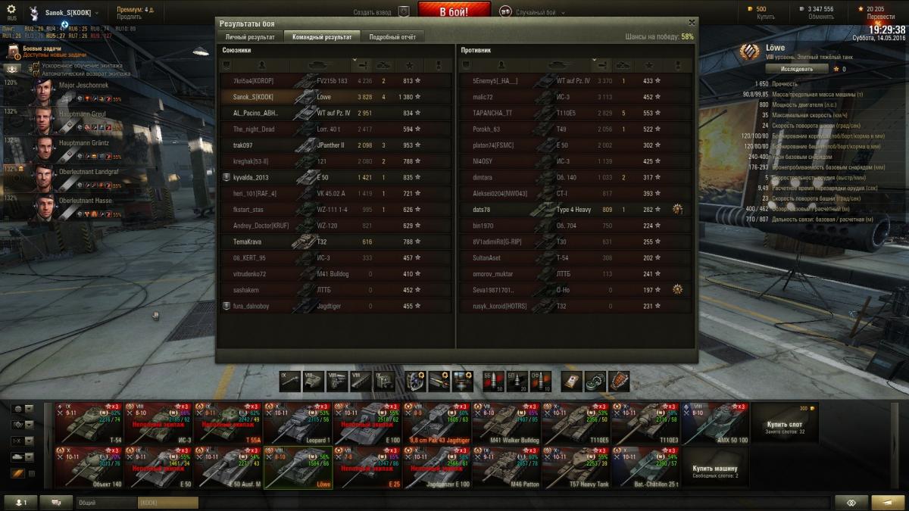Image resolution: width=909 pixels, height=511 pixels.
Task: Click Перевести free experience link
Action: coord(880,17)
